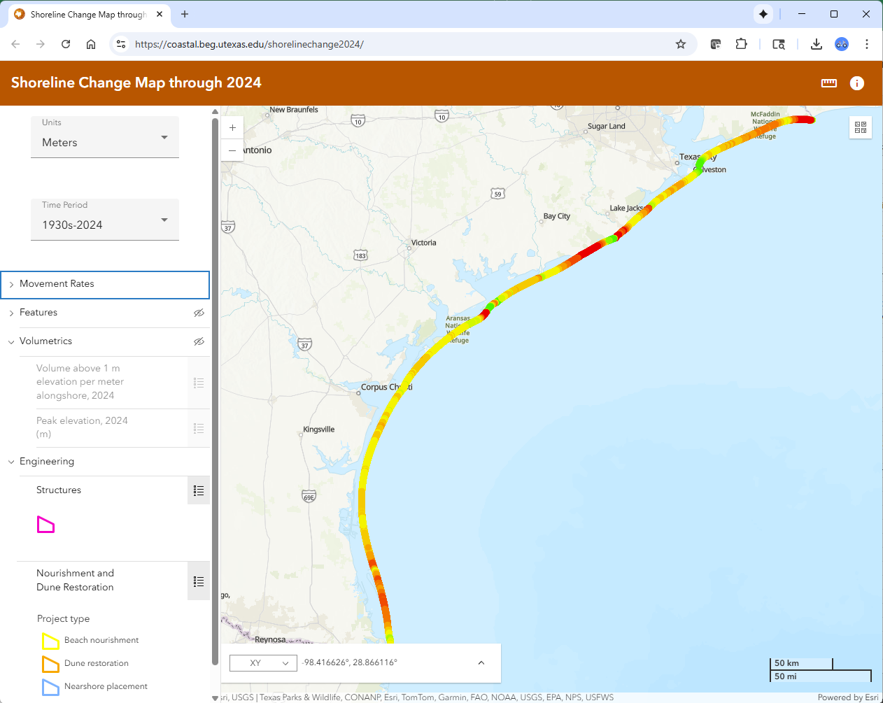Image resolution: width=883 pixels, height=703 pixels.
Task: Open the legend for Nourishment and Dune Restoration
Action: (198, 581)
